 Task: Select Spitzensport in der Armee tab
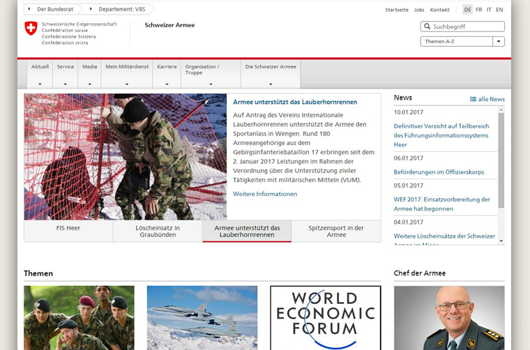pyautogui.click(x=336, y=231)
